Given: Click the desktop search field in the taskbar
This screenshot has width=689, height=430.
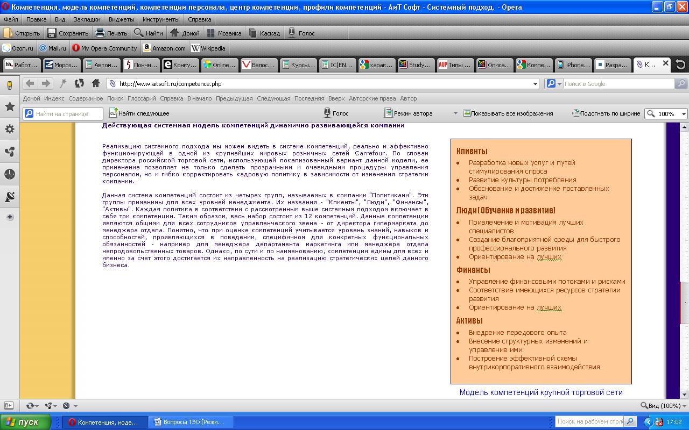Looking at the screenshot, I should coord(589,421).
